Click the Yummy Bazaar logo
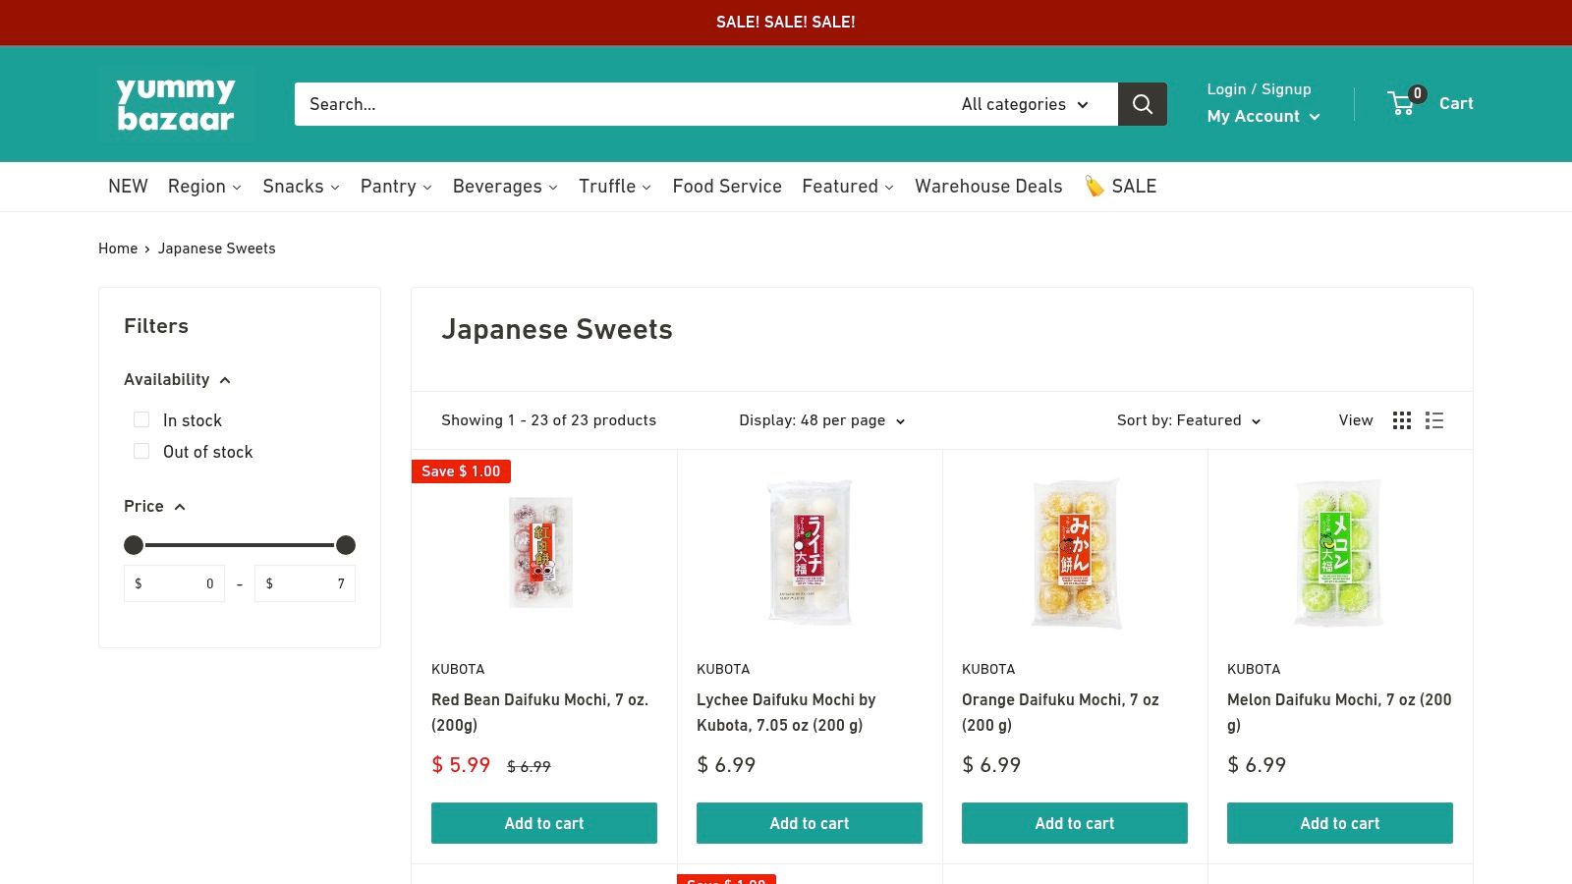 (176, 104)
